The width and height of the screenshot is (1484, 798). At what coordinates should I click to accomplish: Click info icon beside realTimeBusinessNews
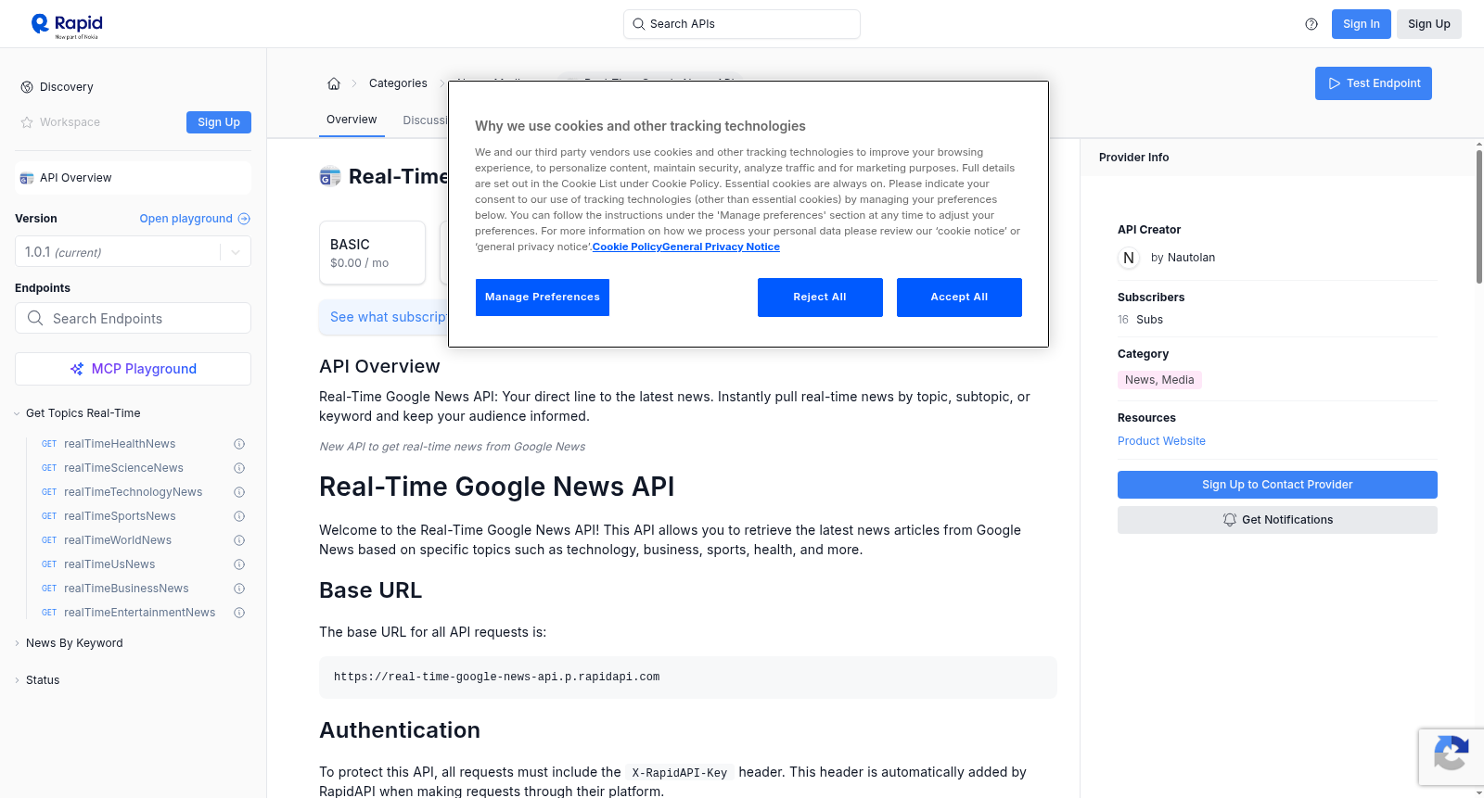[239, 589]
